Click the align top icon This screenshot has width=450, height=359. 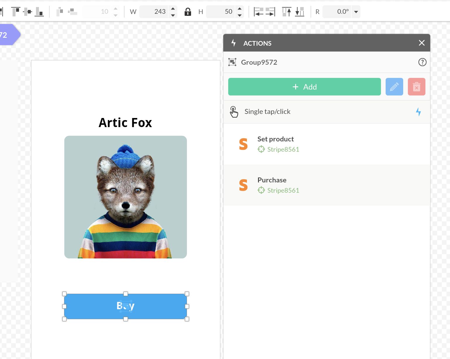coord(16,12)
